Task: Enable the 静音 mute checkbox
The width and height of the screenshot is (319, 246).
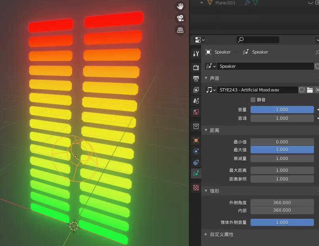Action: [x=253, y=99]
